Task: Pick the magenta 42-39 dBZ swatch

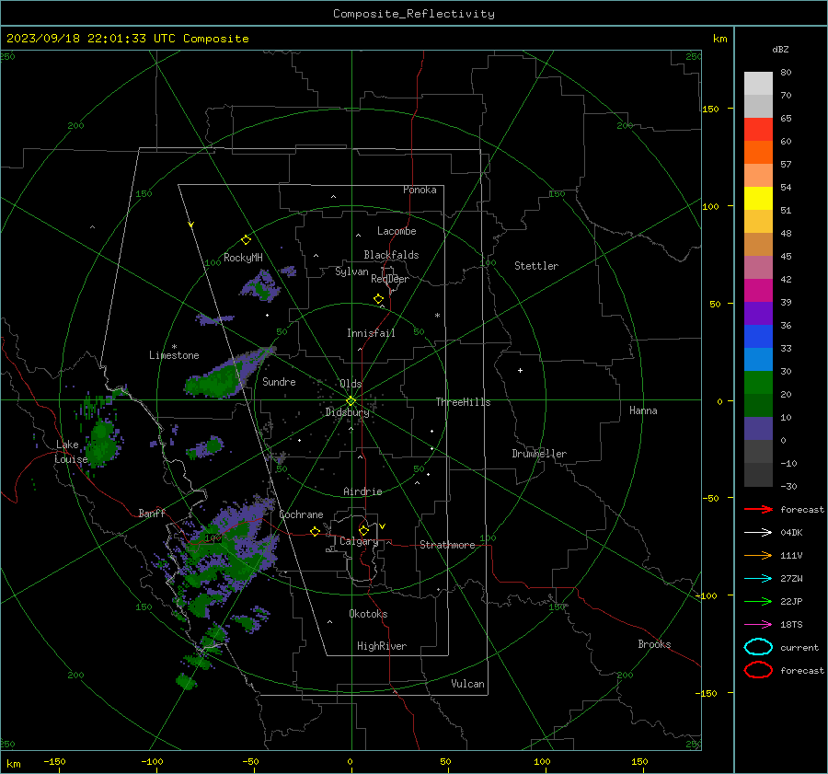Action: (758, 290)
